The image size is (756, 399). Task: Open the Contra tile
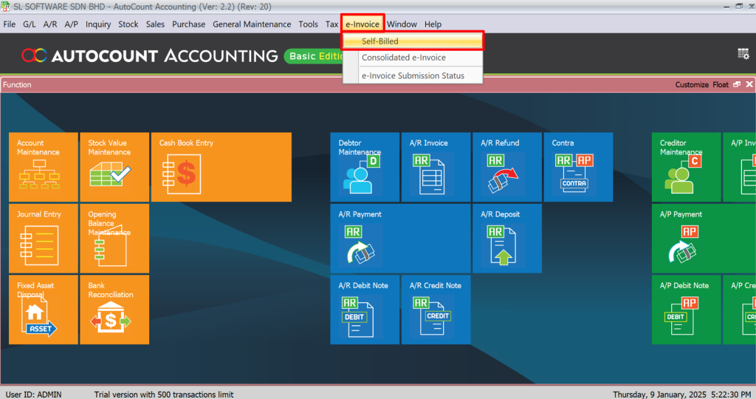(579, 167)
